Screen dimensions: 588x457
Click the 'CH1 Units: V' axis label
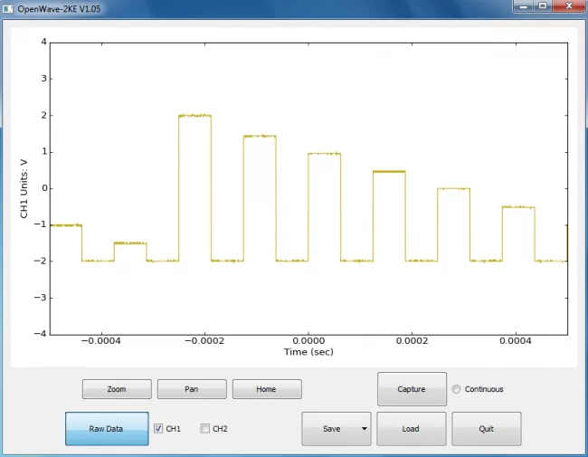pyautogui.click(x=24, y=189)
